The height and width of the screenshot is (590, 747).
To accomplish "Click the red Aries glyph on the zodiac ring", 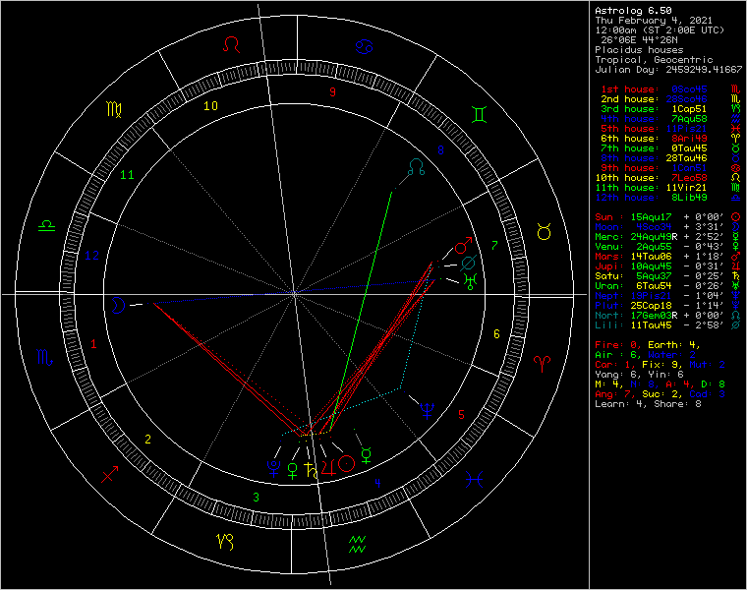I will pos(543,364).
